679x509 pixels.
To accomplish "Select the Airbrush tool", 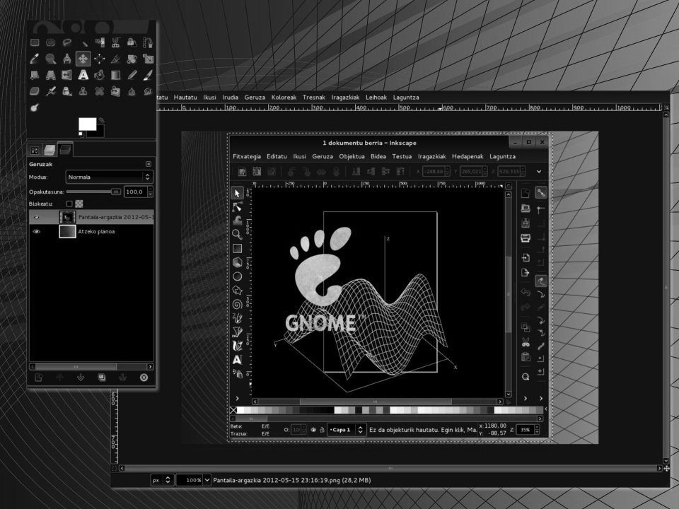I will (51, 91).
